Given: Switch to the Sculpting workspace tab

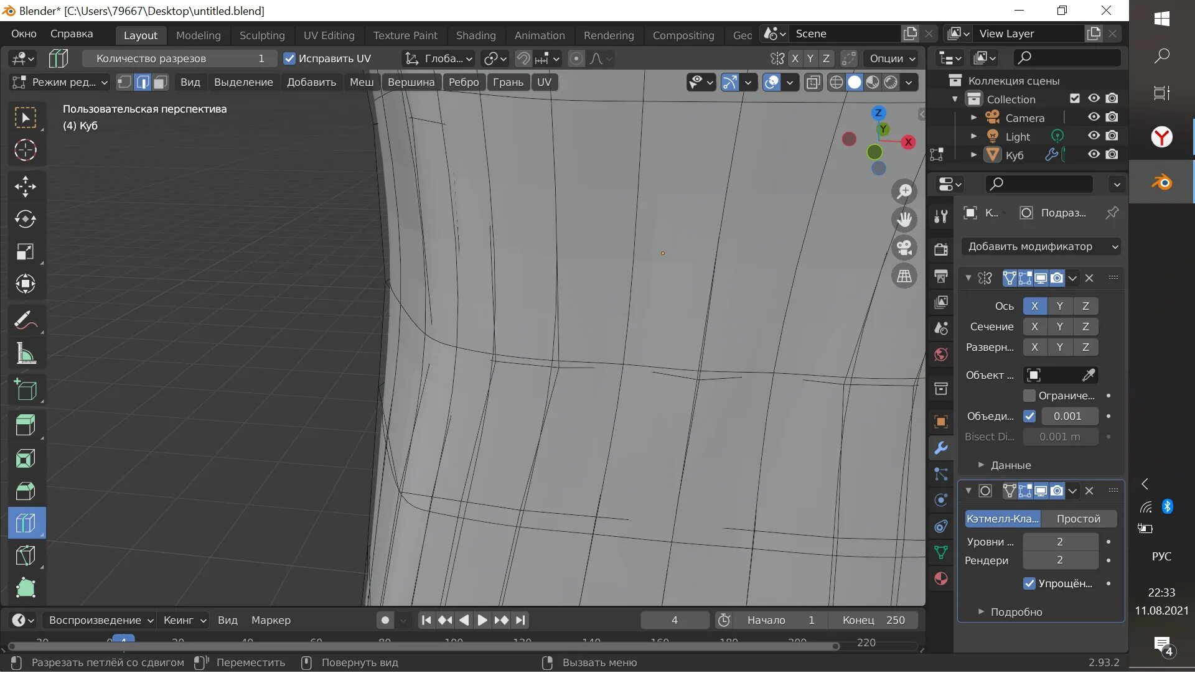Looking at the screenshot, I should [261, 35].
